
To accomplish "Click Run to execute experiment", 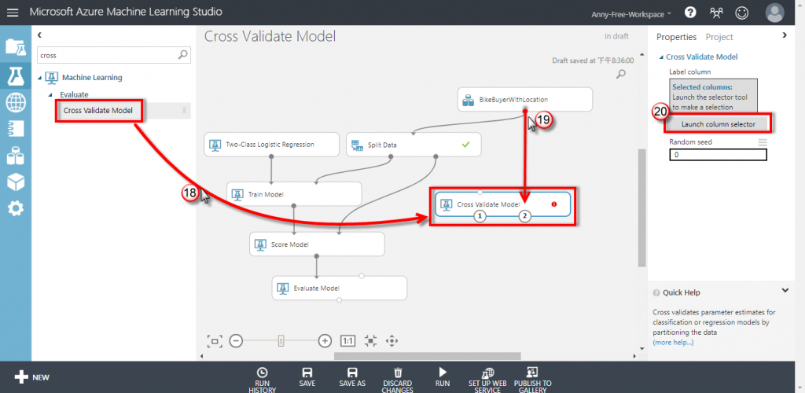I will point(443,377).
